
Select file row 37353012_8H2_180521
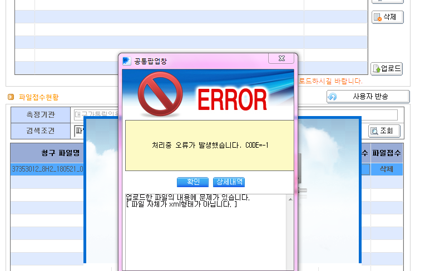(47, 169)
